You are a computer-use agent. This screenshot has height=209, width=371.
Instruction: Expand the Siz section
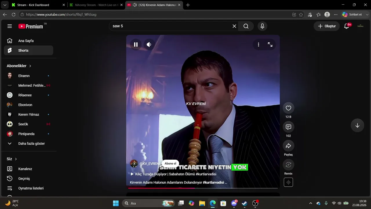pyautogui.click(x=12, y=159)
